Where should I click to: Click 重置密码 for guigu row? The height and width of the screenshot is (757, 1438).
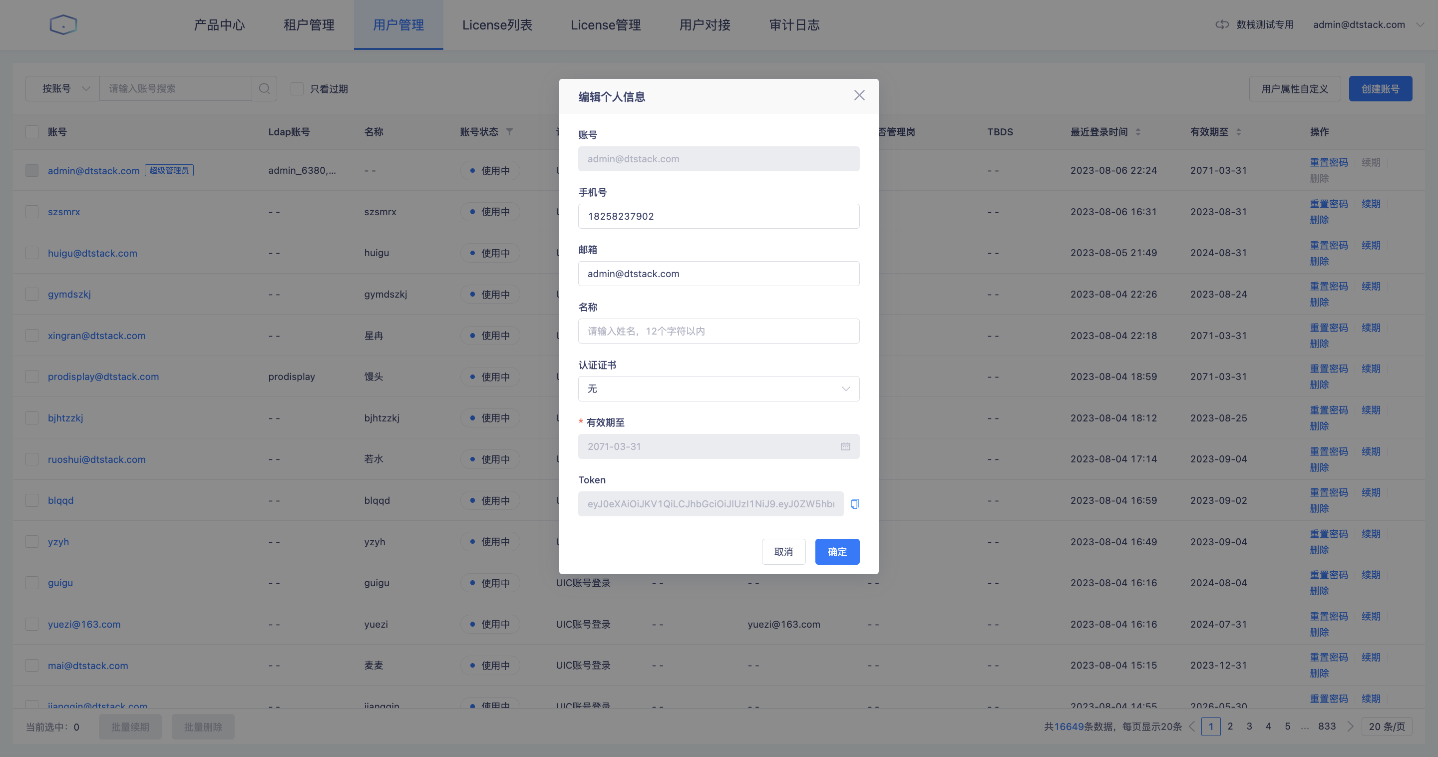(x=1329, y=575)
